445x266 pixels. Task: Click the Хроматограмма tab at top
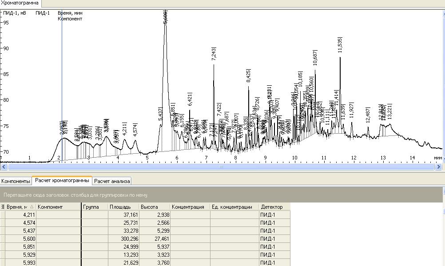click(x=20, y=3)
